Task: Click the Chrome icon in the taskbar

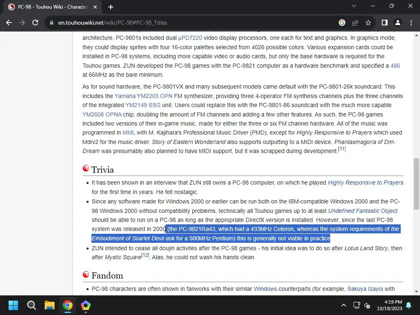Action: pos(68,305)
